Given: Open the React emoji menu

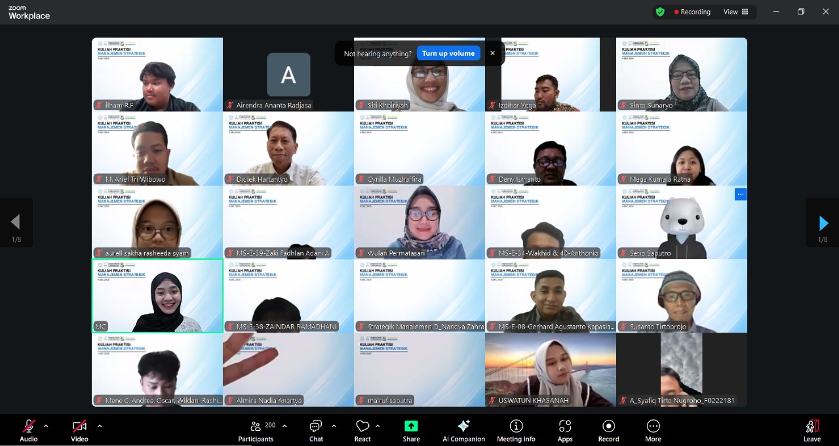Looking at the screenshot, I should tap(362, 430).
